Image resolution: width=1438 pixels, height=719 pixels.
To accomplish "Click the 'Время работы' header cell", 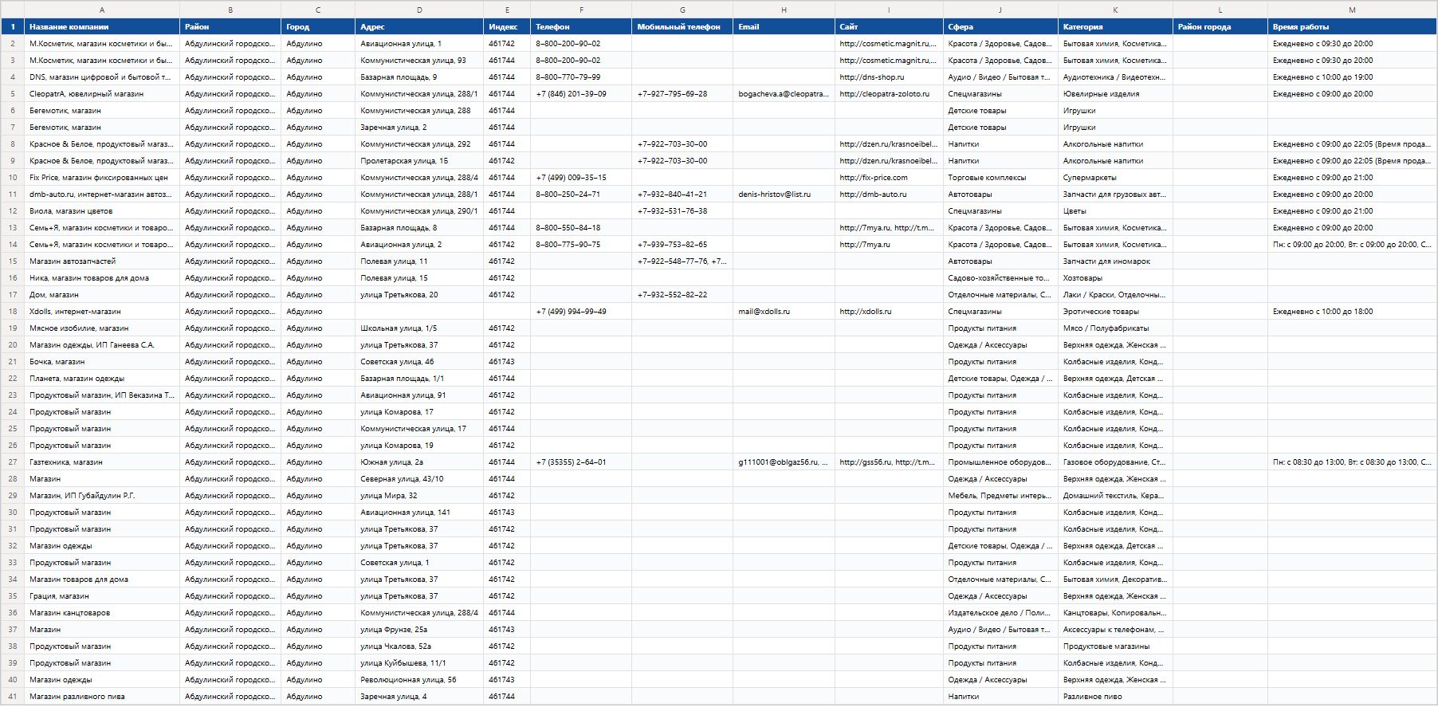I will tap(1352, 26).
